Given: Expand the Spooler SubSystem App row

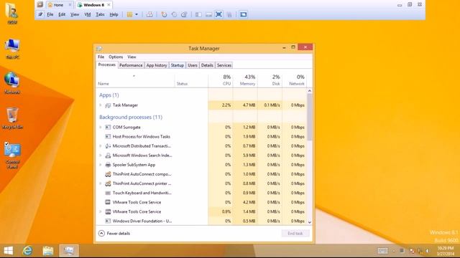Looking at the screenshot, I should pyautogui.click(x=101, y=165).
